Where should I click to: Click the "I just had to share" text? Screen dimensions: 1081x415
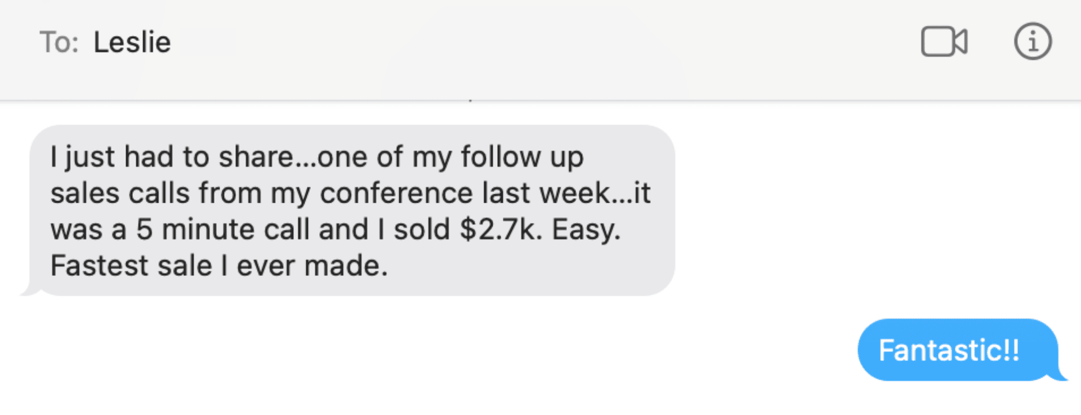[x=181, y=157]
